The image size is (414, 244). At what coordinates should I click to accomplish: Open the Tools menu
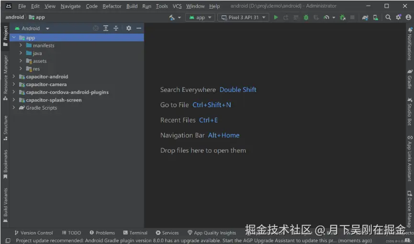pos(162,6)
